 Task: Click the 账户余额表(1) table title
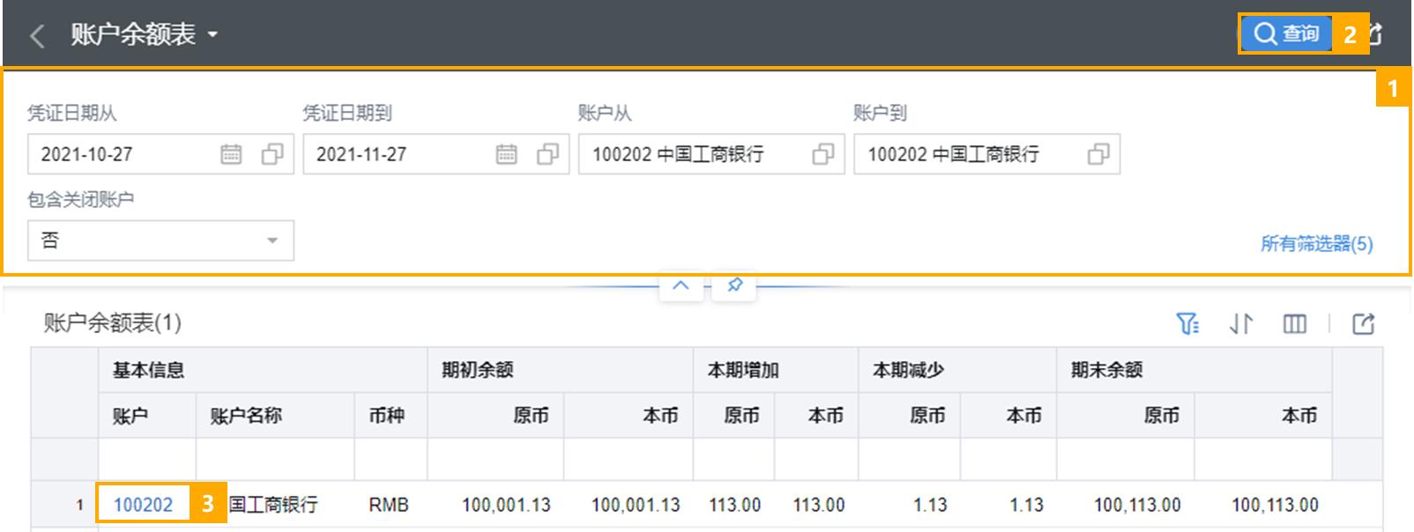[113, 323]
